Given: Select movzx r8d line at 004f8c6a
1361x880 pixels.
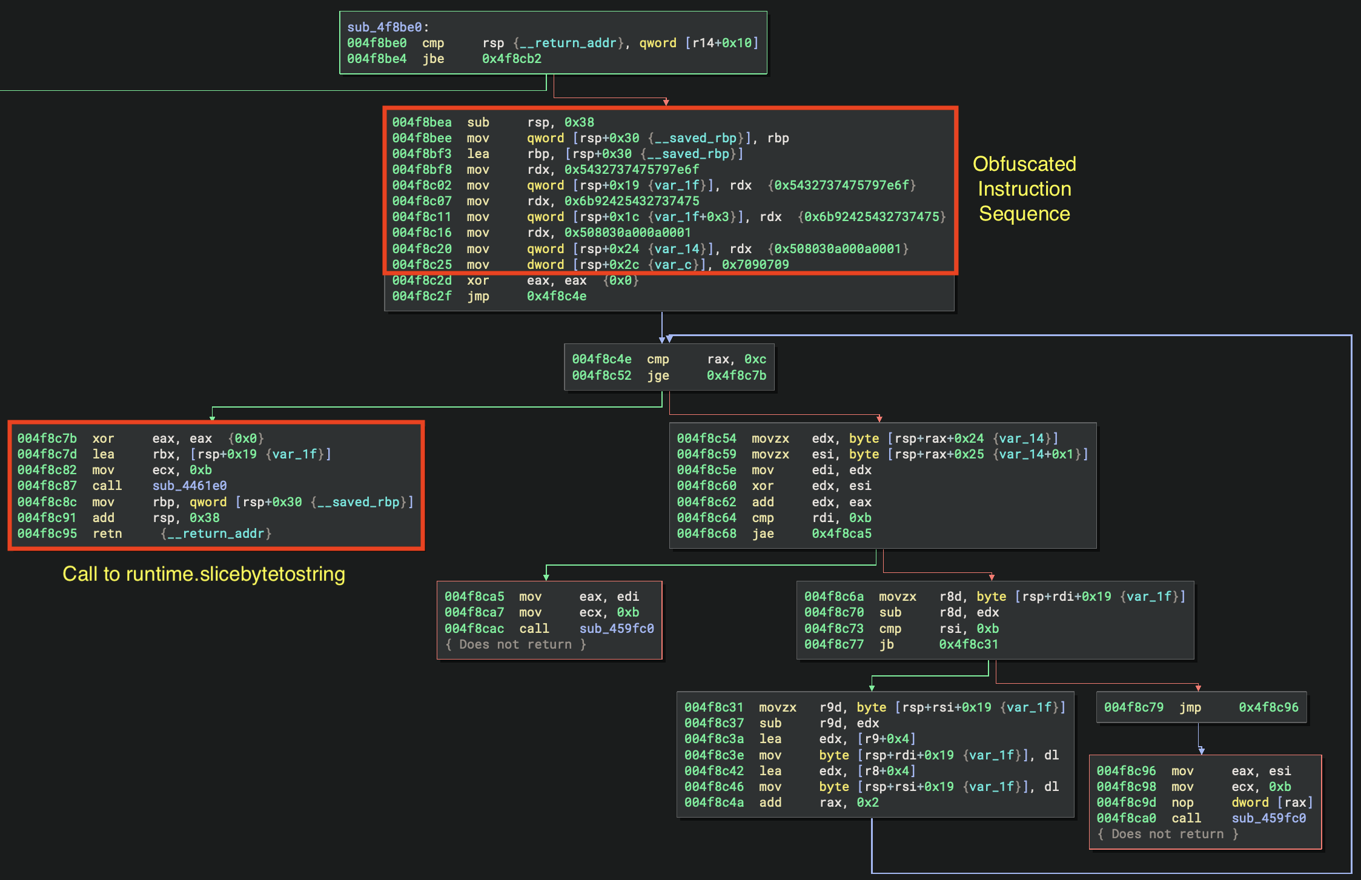Looking at the screenshot, I should [x=995, y=597].
